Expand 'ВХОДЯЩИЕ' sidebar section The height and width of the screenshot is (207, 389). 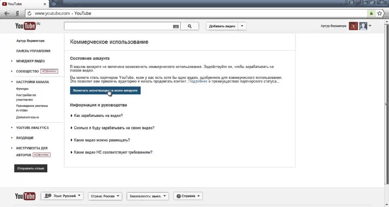point(25,138)
